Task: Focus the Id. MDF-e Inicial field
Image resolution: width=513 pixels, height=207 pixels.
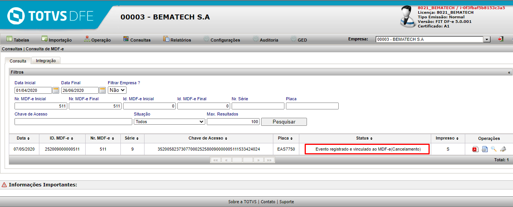Action: (149, 106)
